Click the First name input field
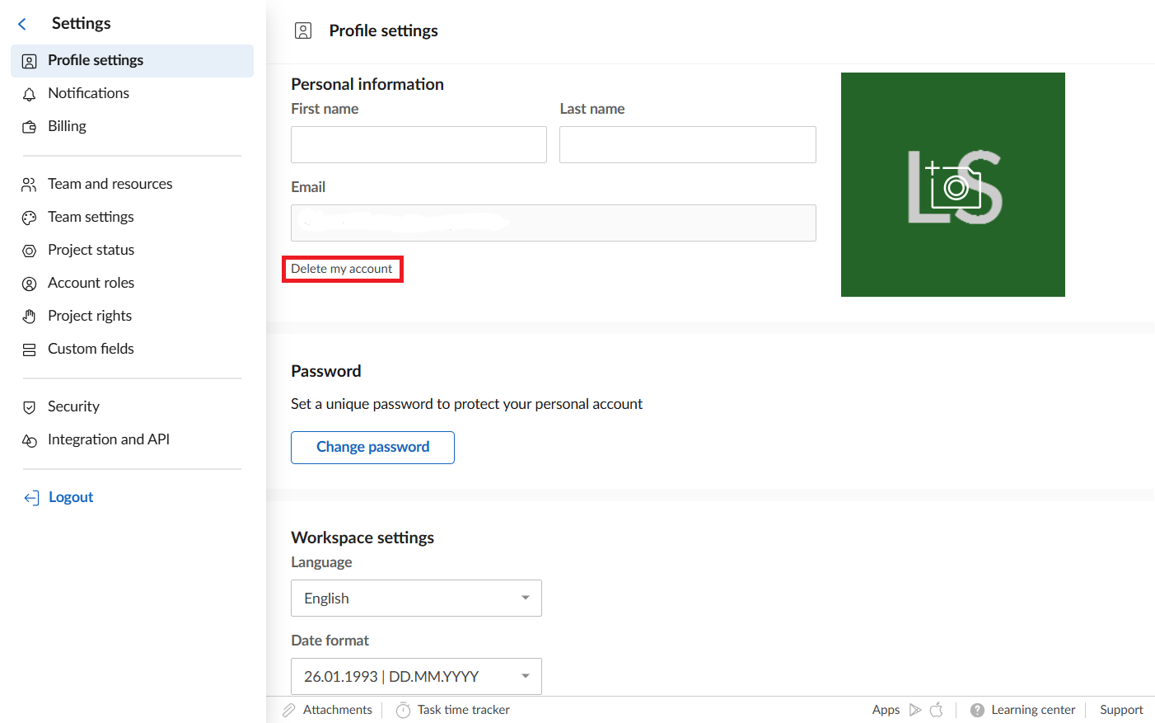The image size is (1155, 723). tap(419, 145)
